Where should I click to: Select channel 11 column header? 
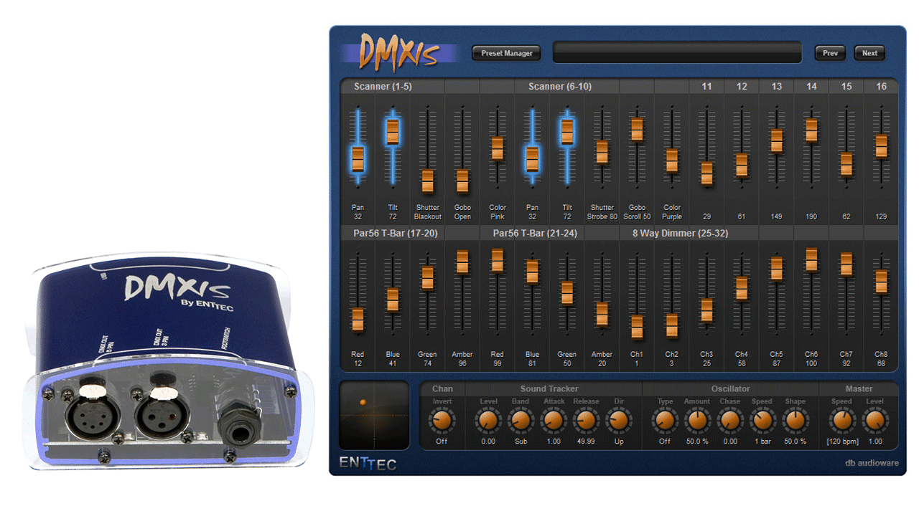pos(707,87)
